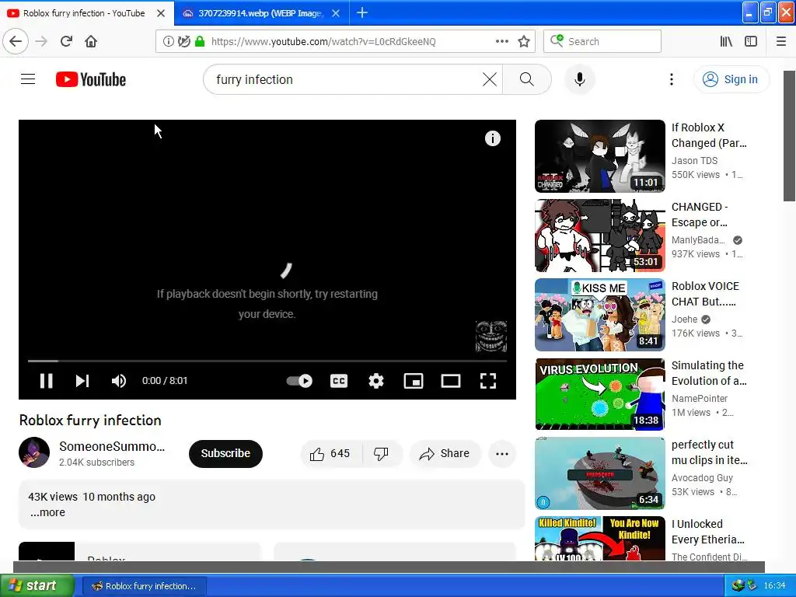Click the video info card icon
Screen dimensions: 796x597
coord(492,138)
